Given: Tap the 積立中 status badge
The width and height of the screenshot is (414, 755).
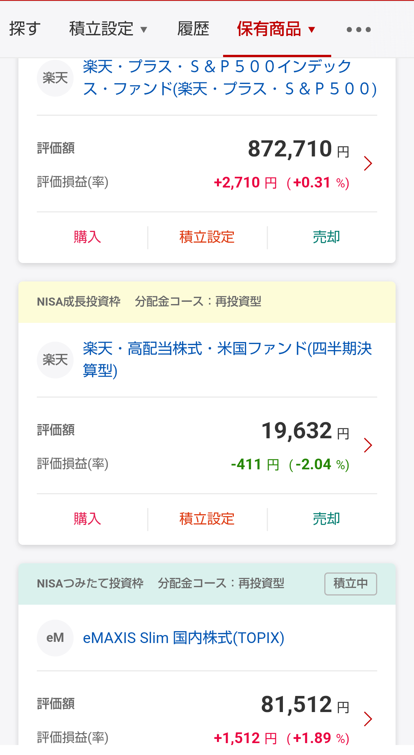Looking at the screenshot, I should click(350, 584).
